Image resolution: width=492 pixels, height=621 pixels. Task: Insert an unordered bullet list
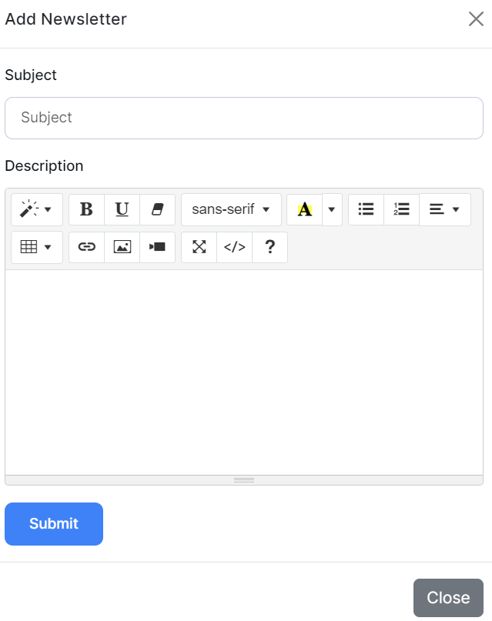pos(366,209)
